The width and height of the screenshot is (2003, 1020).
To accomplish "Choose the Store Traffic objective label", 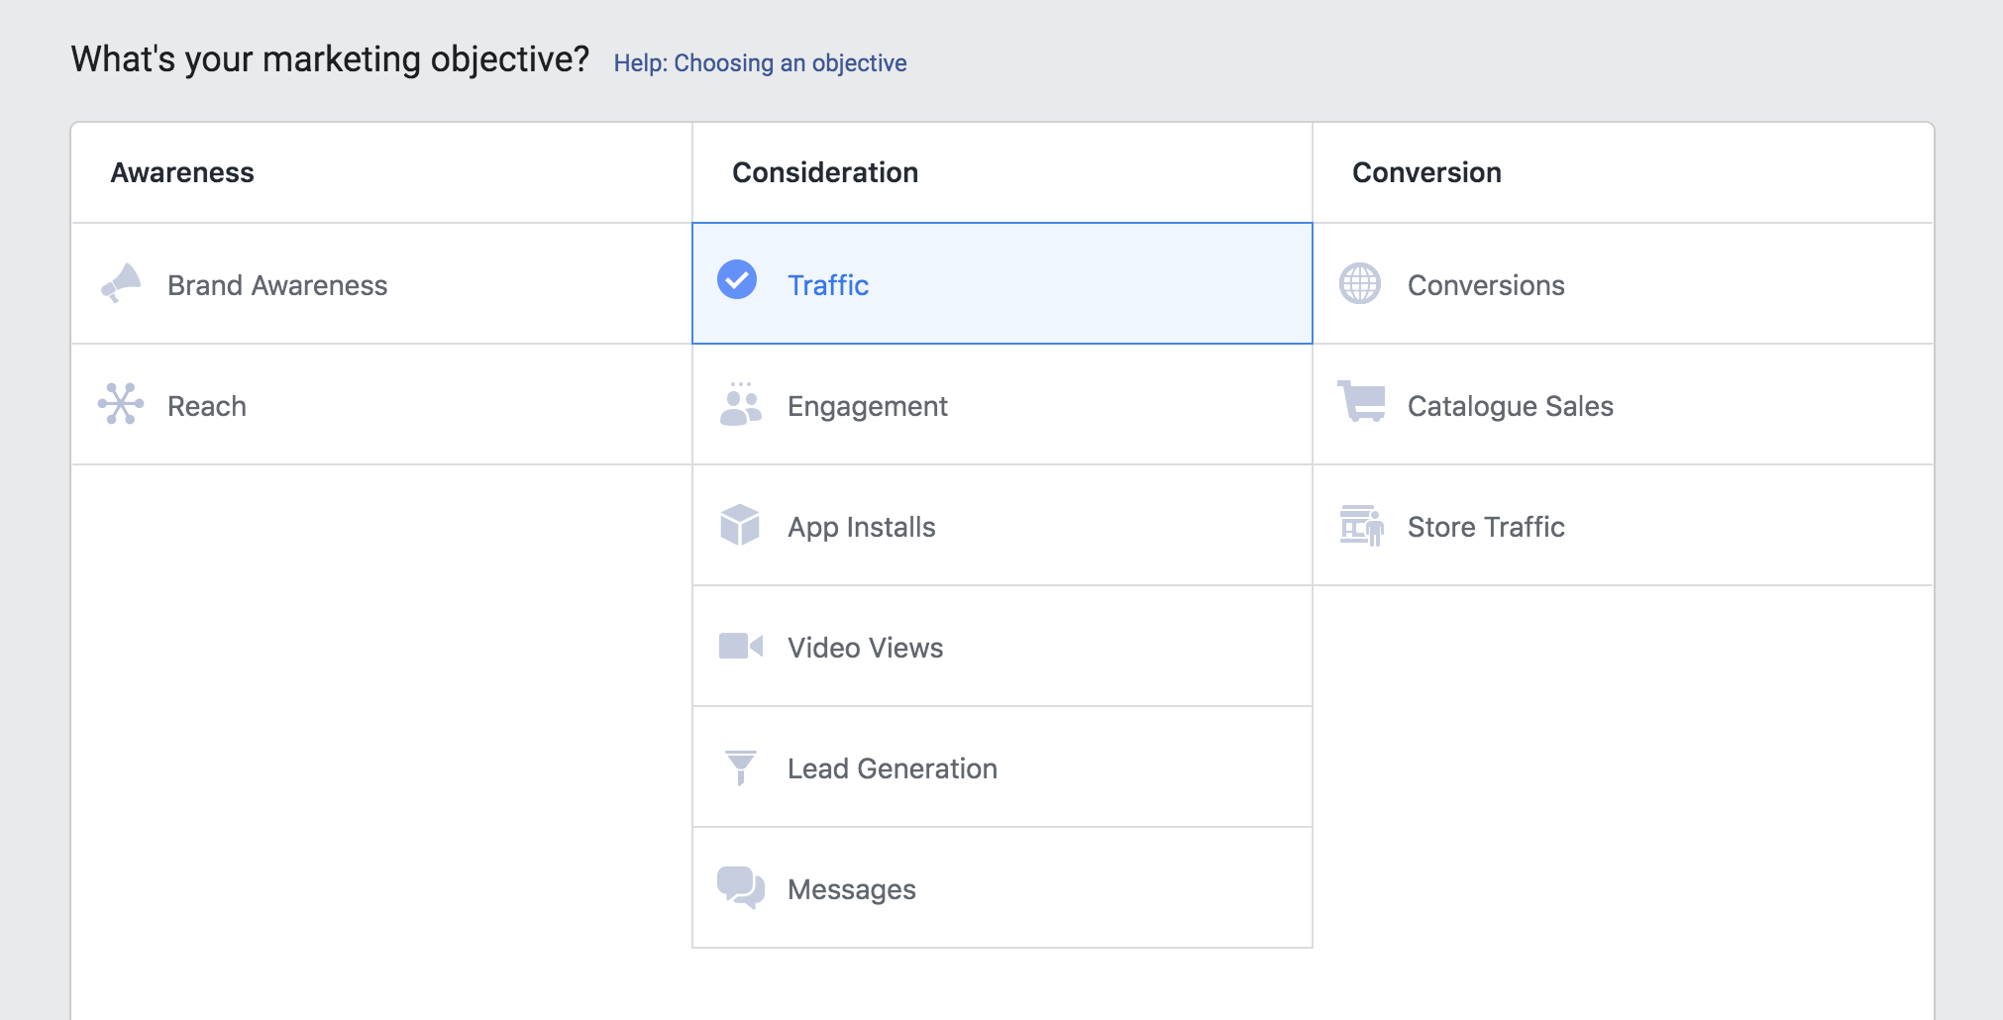I will 1486,527.
